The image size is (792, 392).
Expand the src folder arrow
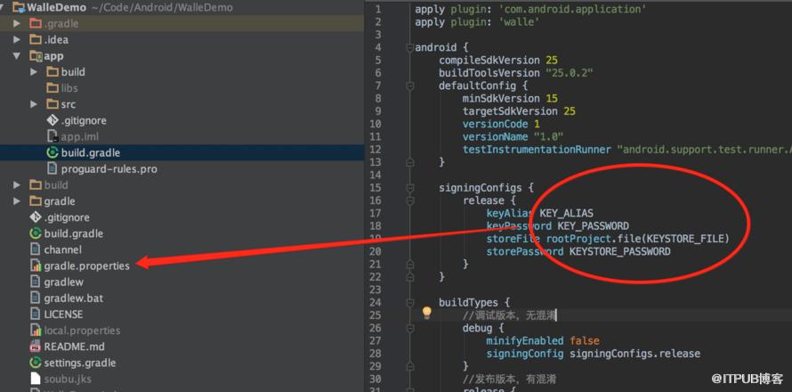click(34, 104)
